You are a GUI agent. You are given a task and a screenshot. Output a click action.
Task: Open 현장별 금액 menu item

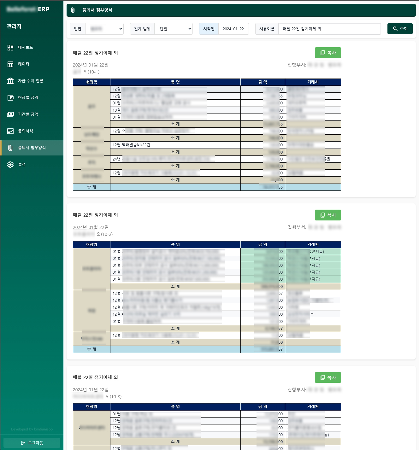pos(32,97)
